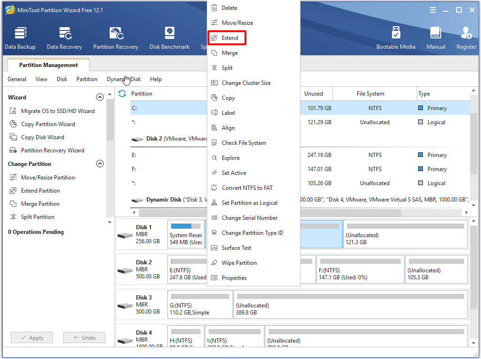The height and width of the screenshot is (359, 481).
Task: Collapse the Wizard section
Action: (x=100, y=97)
